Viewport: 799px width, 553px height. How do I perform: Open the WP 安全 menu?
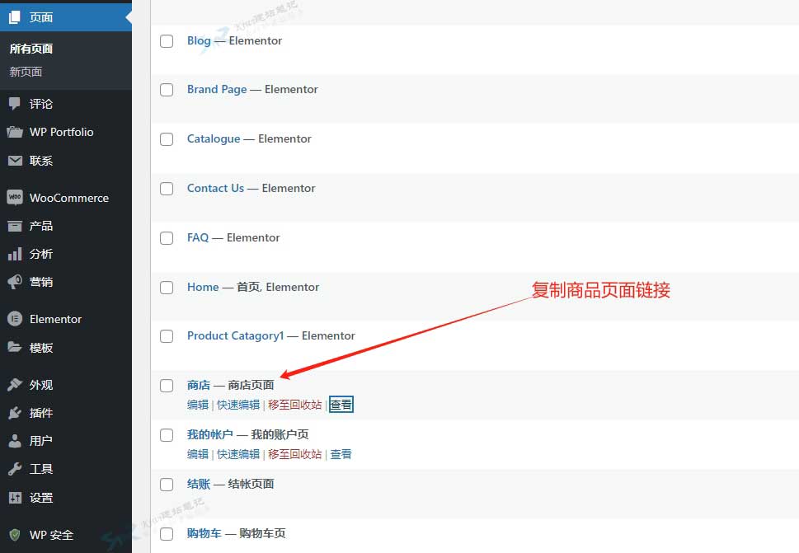51,535
